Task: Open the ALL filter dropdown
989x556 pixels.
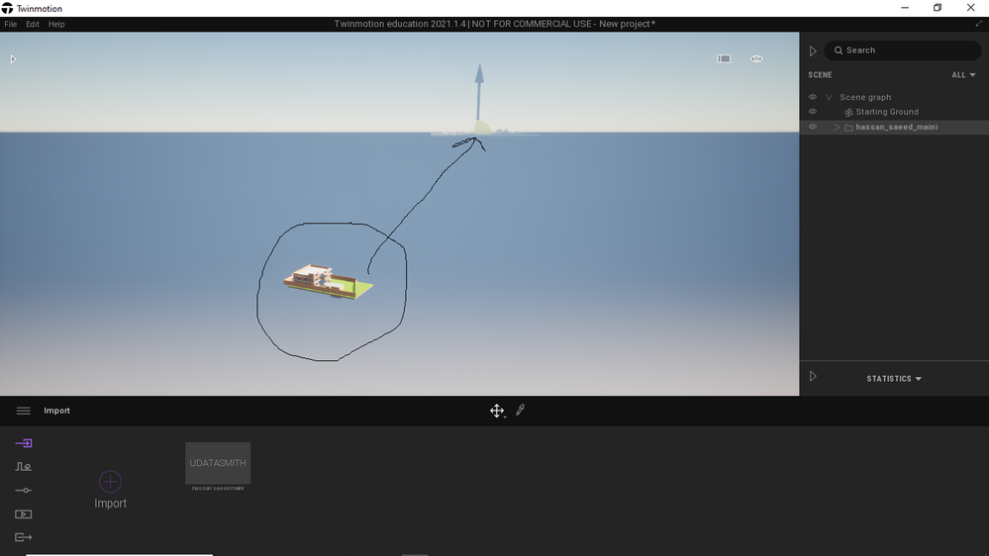Action: point(964,75)
